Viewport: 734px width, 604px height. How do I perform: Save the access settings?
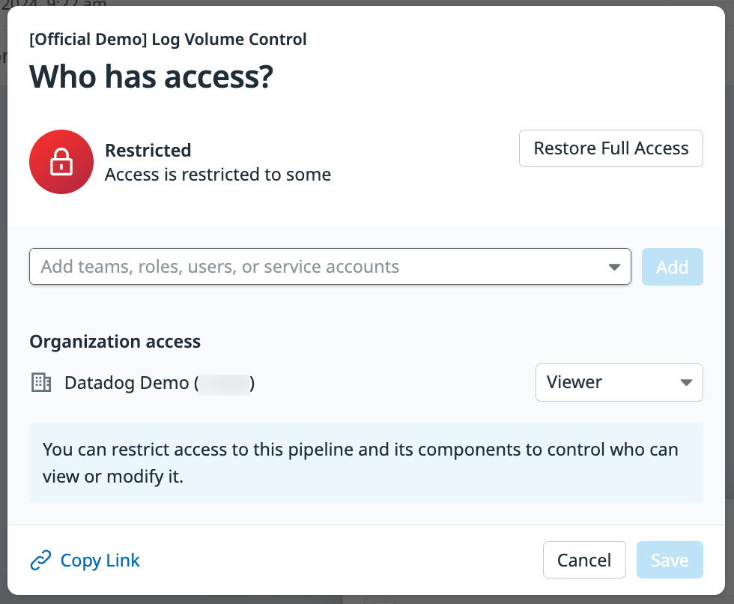coord(670,560)
